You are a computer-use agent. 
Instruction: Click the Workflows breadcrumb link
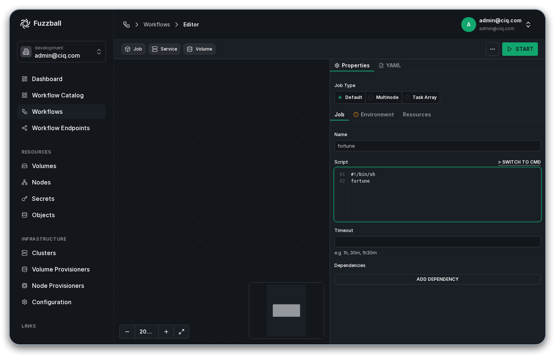pyautogui.click(x=157, y=25)
